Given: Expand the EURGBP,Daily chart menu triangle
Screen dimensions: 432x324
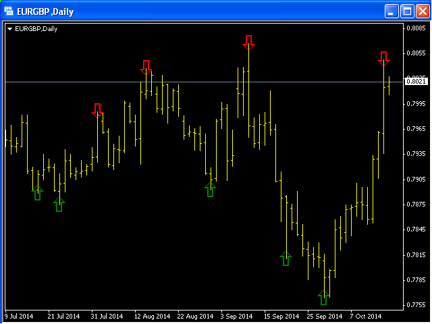Looking at the screenshot, I should (9, 29).
